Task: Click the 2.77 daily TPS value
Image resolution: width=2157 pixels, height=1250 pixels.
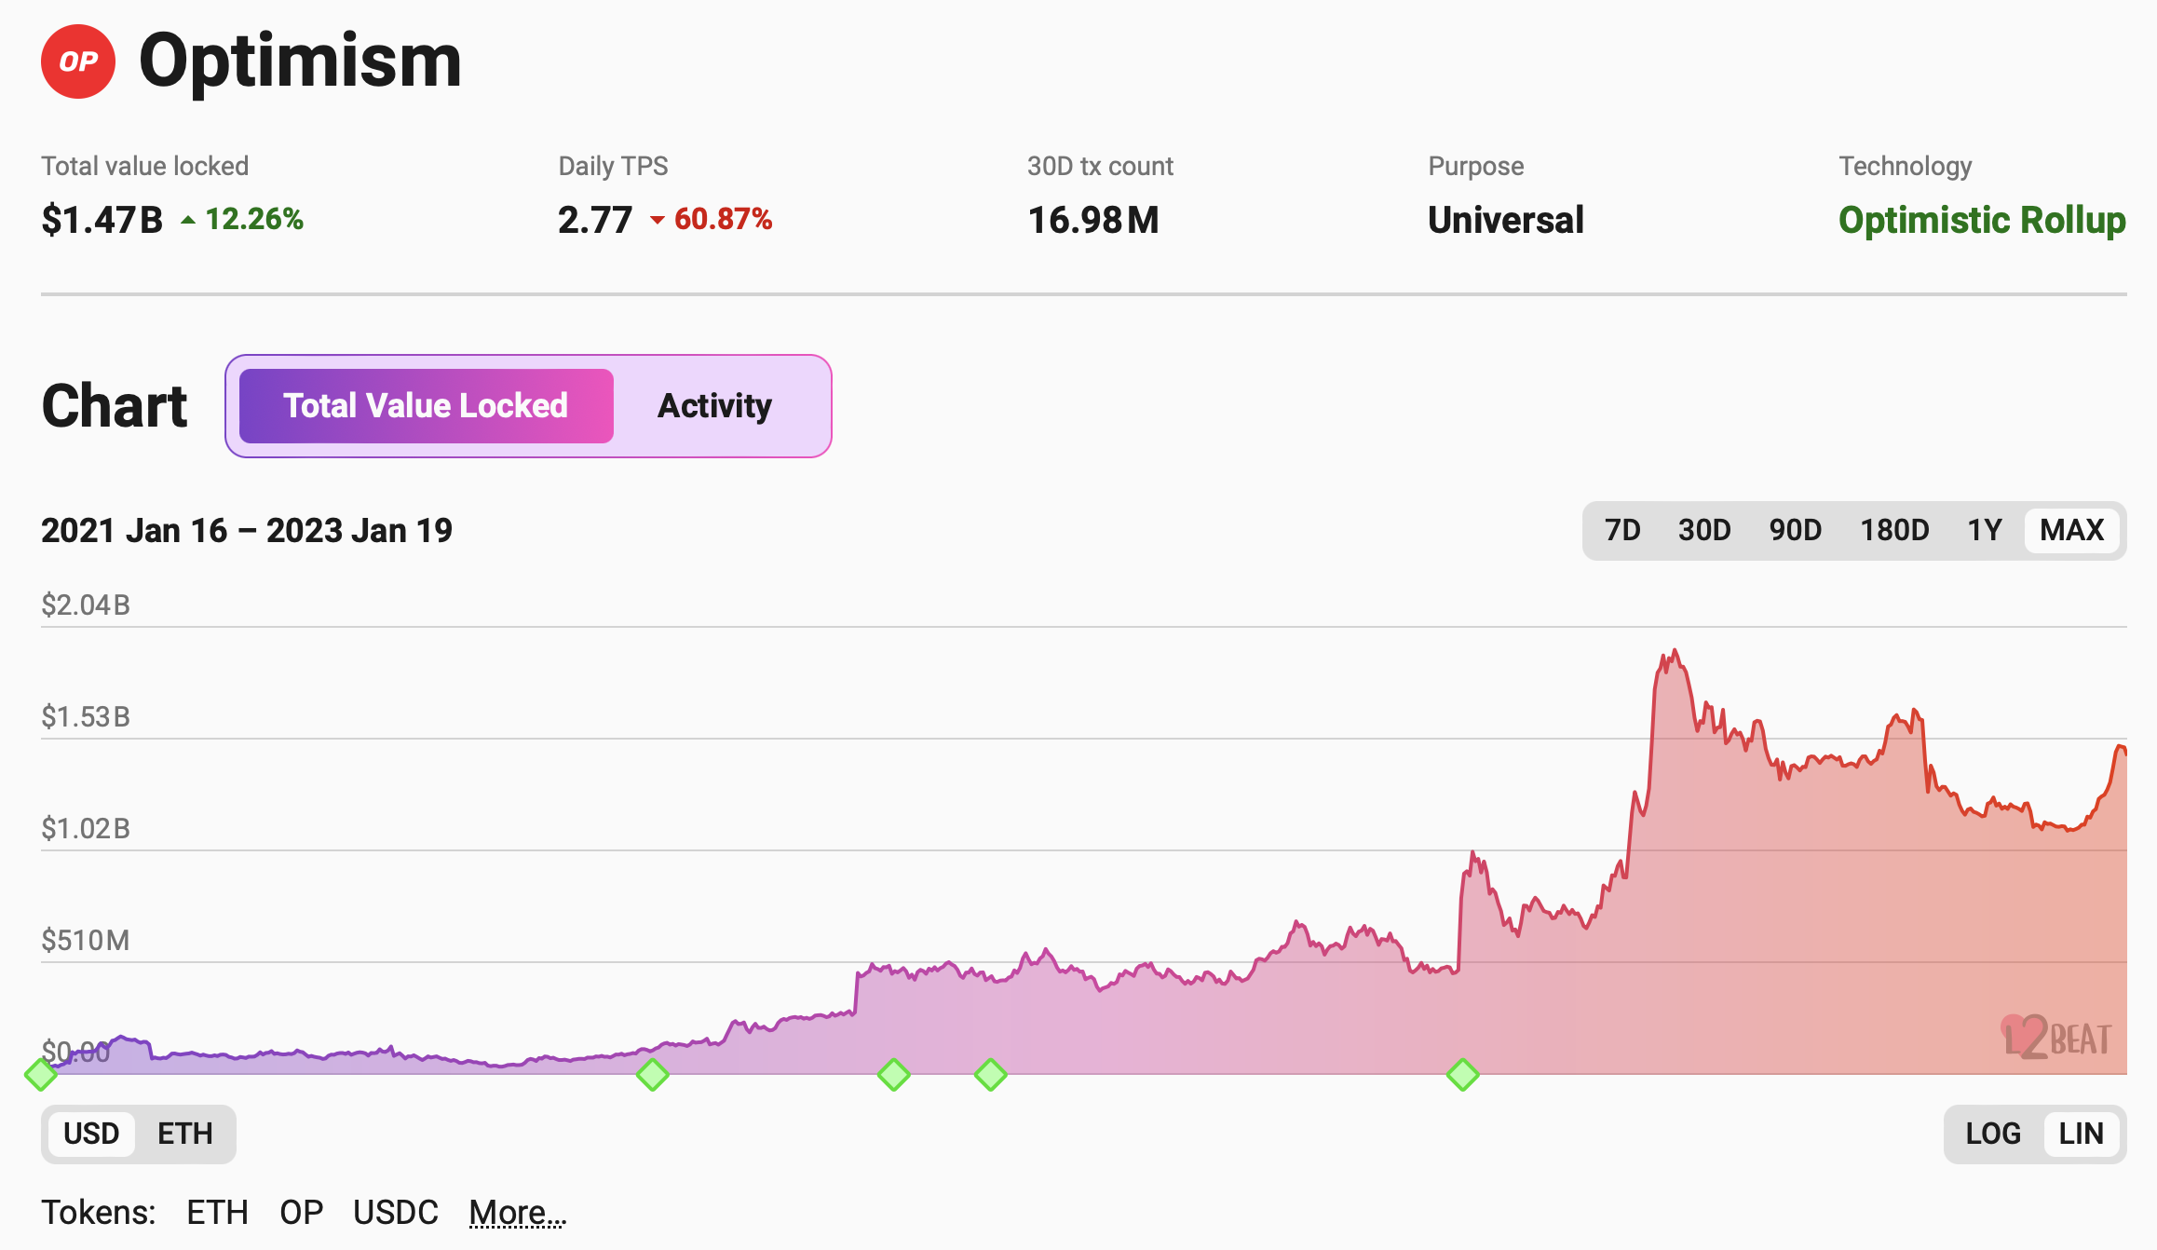Action: tap(595, 220)
